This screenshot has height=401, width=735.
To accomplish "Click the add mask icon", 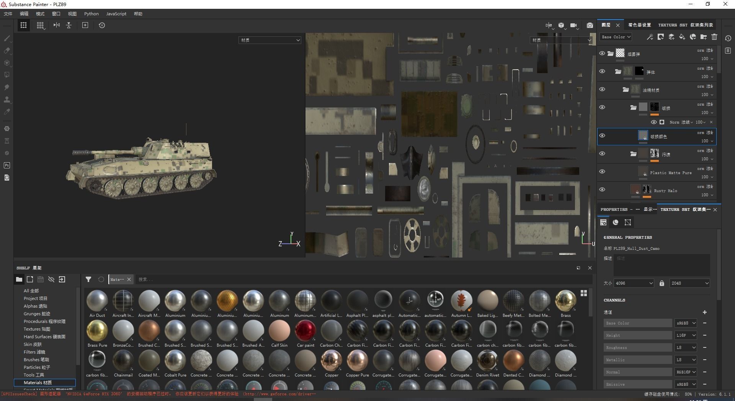I will tap(660, 37).
